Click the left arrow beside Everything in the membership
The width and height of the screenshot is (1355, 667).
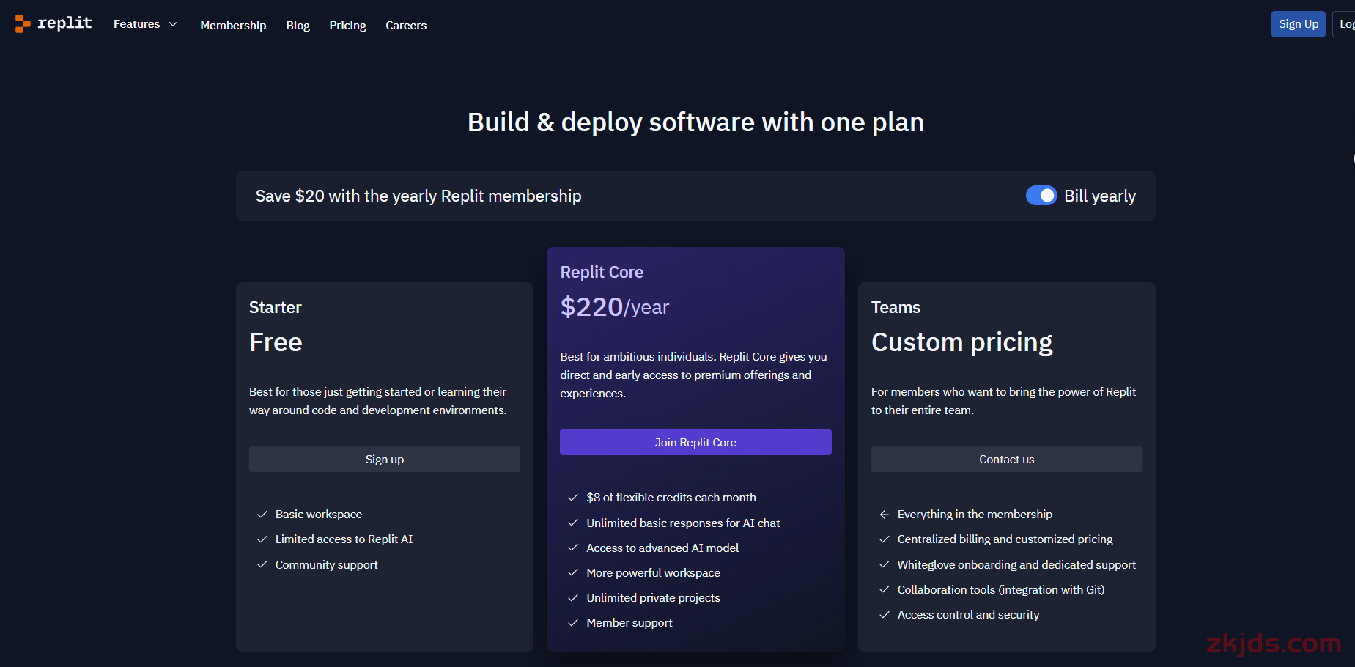coord(885,515)
